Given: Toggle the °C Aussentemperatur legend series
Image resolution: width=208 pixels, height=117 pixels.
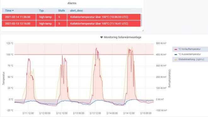Looking at the screenshot, I should click(x=189, y=54).
